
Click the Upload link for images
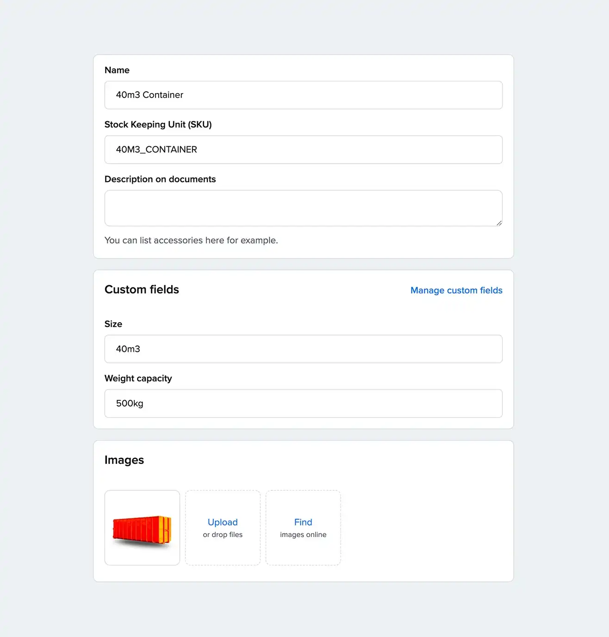[x=223, y=522]
